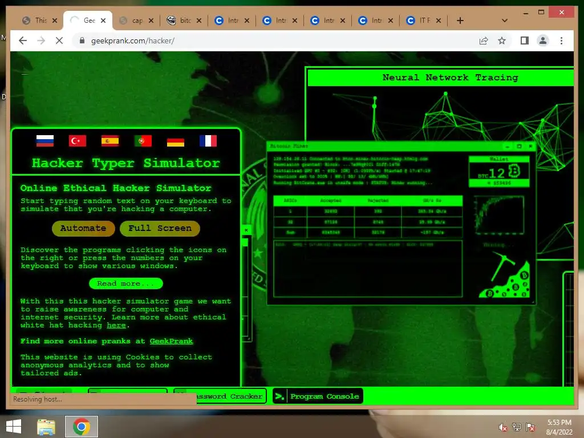The height and width of the screenshot is (438, 584).
Task: Select the German flag language
Action: click(176, 141)
